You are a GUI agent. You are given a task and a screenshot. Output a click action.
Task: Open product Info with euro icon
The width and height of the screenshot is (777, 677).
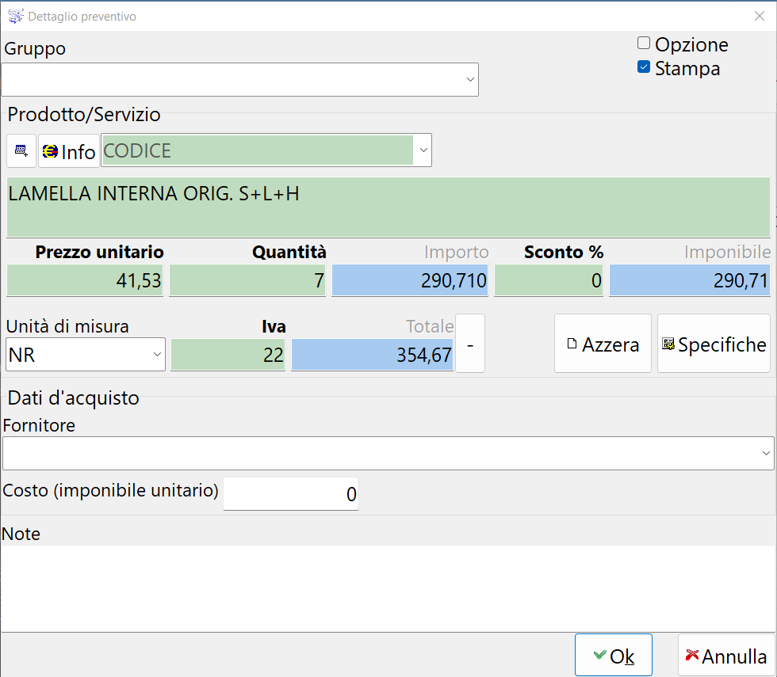point(69,150)
